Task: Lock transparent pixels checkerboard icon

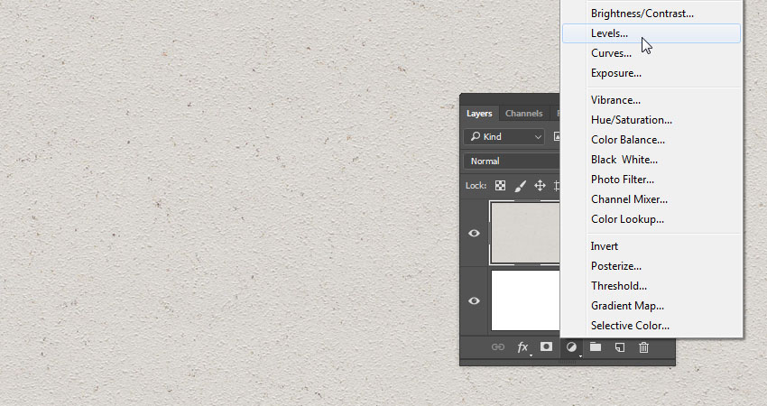Action: pos(500,185)
